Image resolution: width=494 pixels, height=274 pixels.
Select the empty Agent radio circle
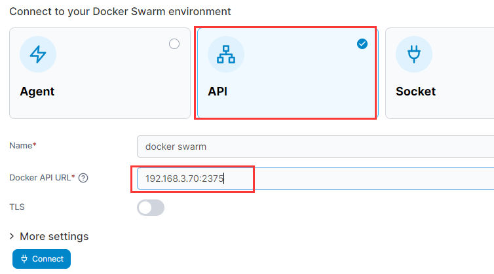point(174,44)
